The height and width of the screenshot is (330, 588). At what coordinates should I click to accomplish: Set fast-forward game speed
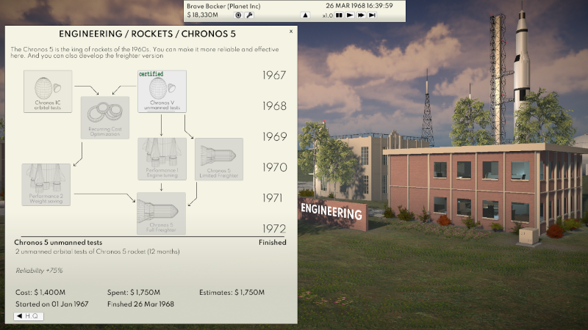click(360, 15)
